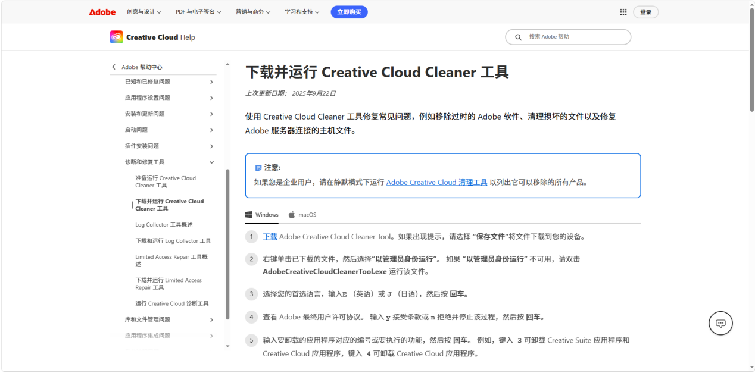Expand the 插件安装问题 chevron
Image resolution: width=755 pixels, height=373 pixels.
click(211, 146)
